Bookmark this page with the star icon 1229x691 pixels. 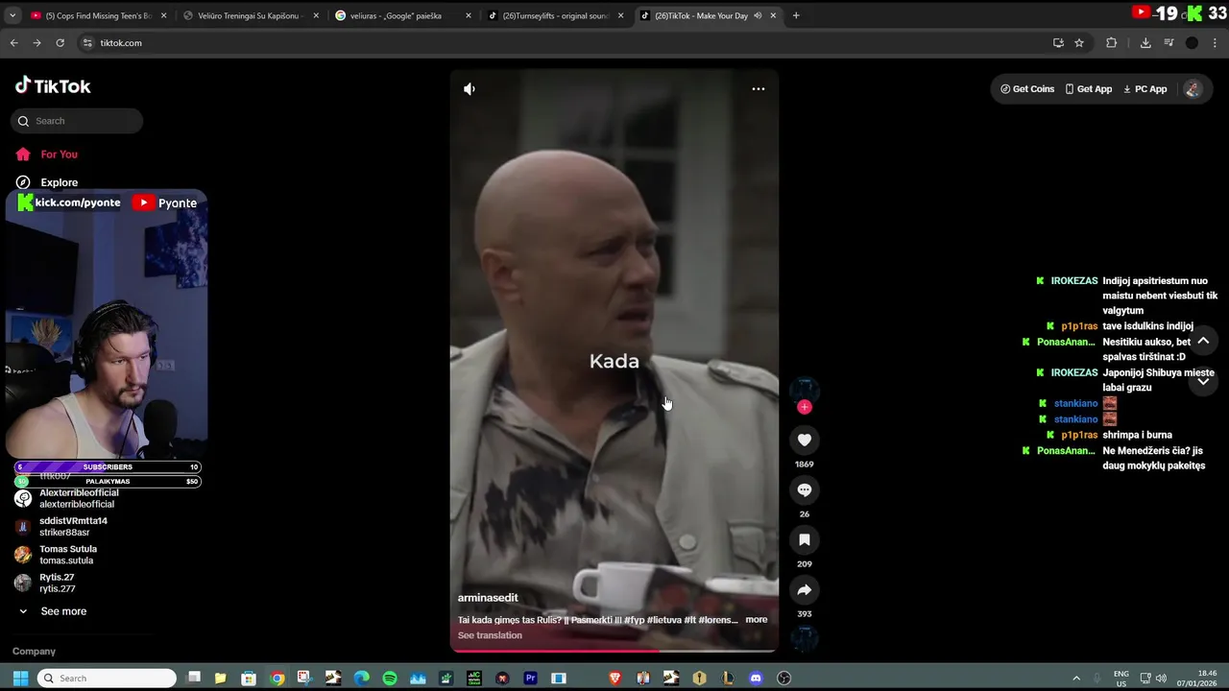tap(1079, 43)
